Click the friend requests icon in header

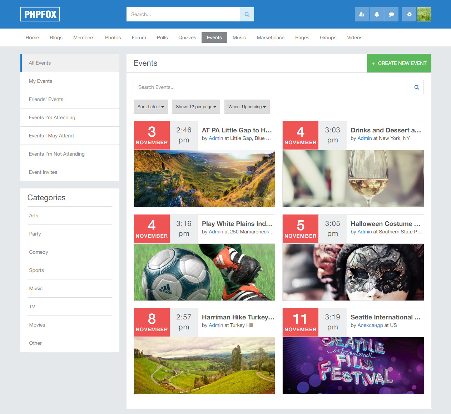click(x=362, y=14)
